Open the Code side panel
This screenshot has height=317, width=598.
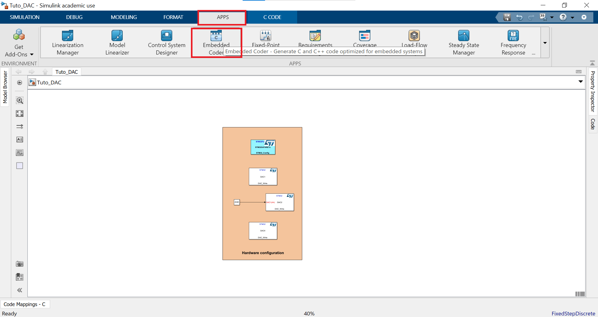[593, 124]
